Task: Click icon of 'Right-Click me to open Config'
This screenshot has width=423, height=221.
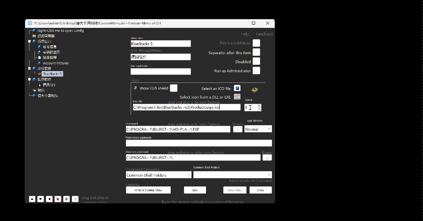Action: [34, 31]
